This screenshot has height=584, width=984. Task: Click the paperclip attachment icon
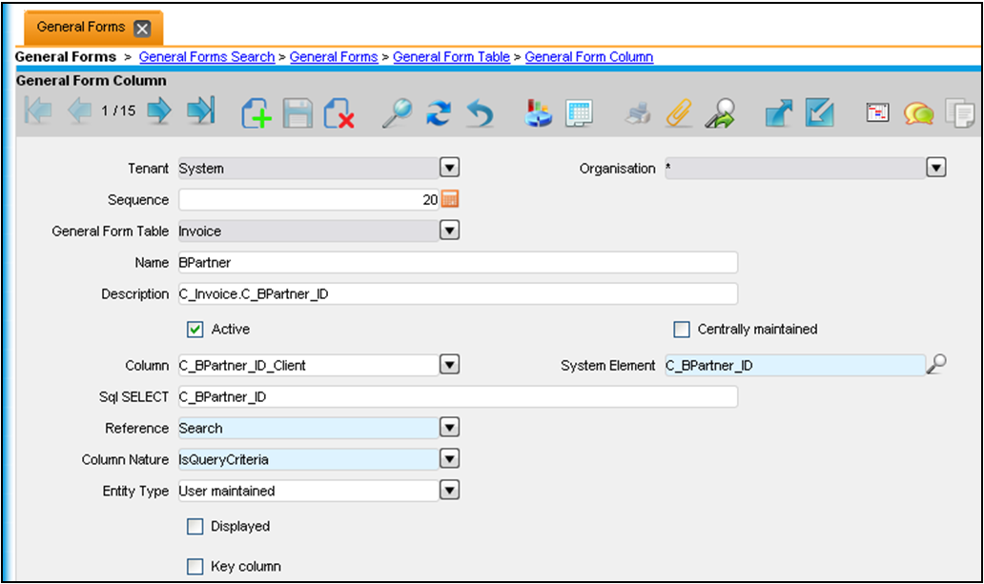(677, 113)
